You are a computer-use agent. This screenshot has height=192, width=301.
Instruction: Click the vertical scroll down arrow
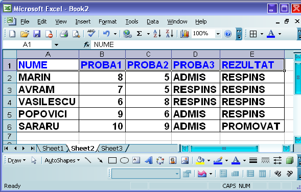pos(298,140)
